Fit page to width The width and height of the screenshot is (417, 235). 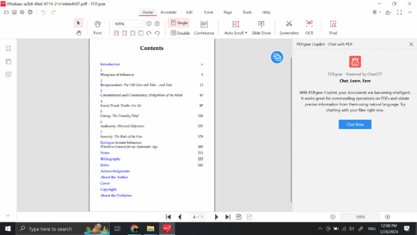pyautogui.click(x=132, y=33)
